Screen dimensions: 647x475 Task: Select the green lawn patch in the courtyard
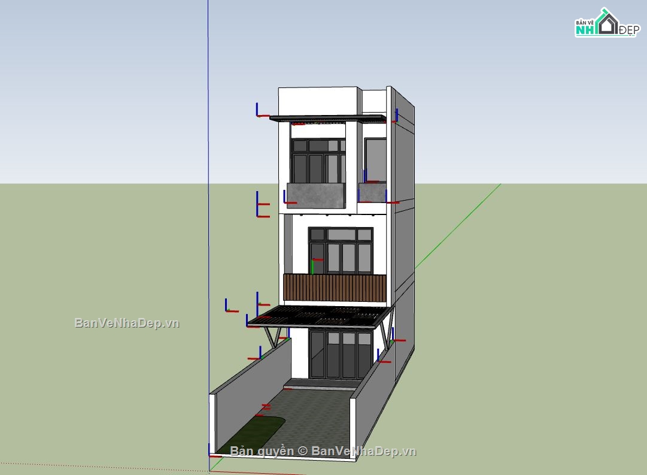pyautogui.click(x=262, y=430)
